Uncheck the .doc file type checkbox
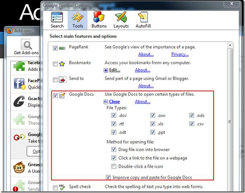 click(114, 115)
